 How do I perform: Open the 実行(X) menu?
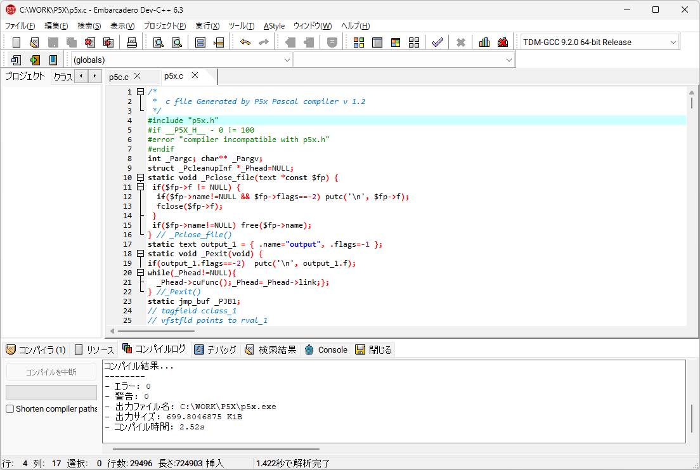(207, 26)
